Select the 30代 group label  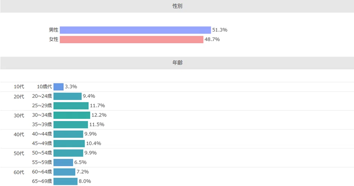point(19,115)
